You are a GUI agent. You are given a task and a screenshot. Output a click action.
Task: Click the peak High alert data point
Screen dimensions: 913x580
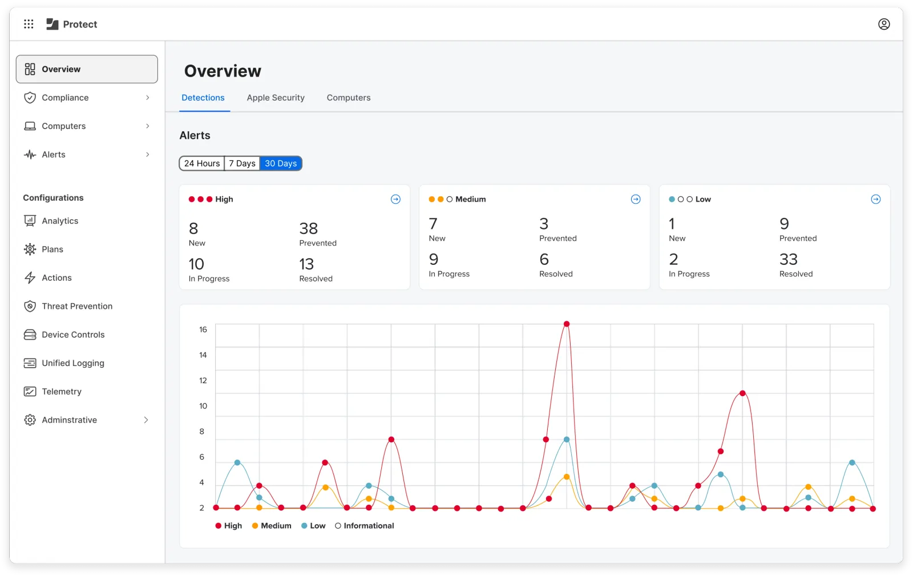pyautogui.click(x=566, y=324)
